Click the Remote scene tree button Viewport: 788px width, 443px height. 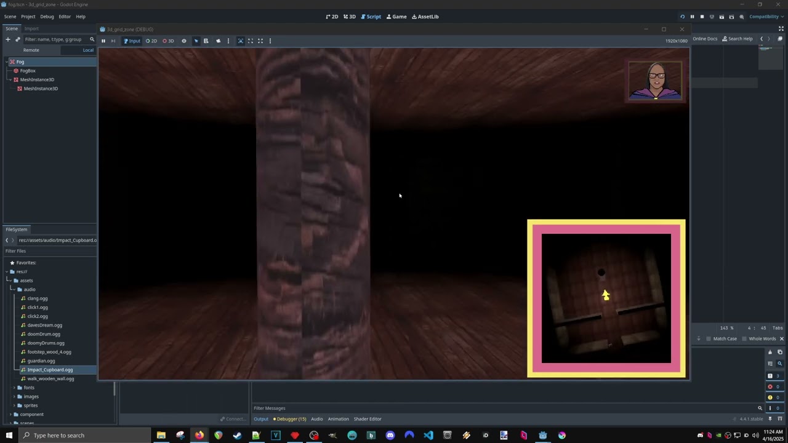tap(31, 50)
